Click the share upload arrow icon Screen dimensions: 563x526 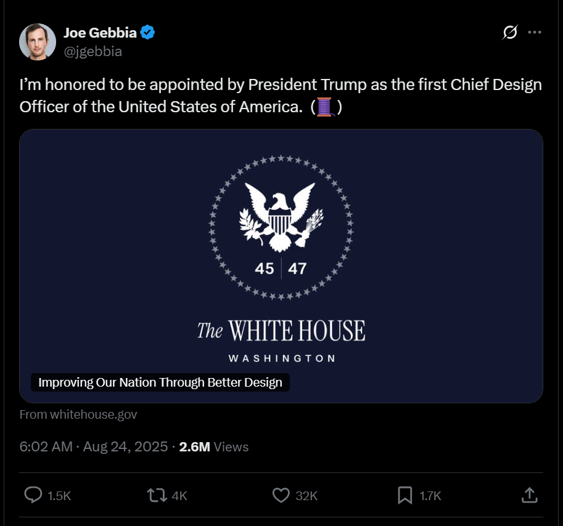tap(528, 495)
